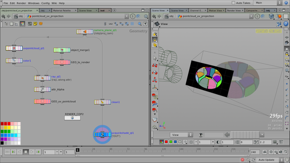The height and width of the screenshot is (163, 290).
Task: Click the RENDER_COP2 node
Action: tap(72, 118)
